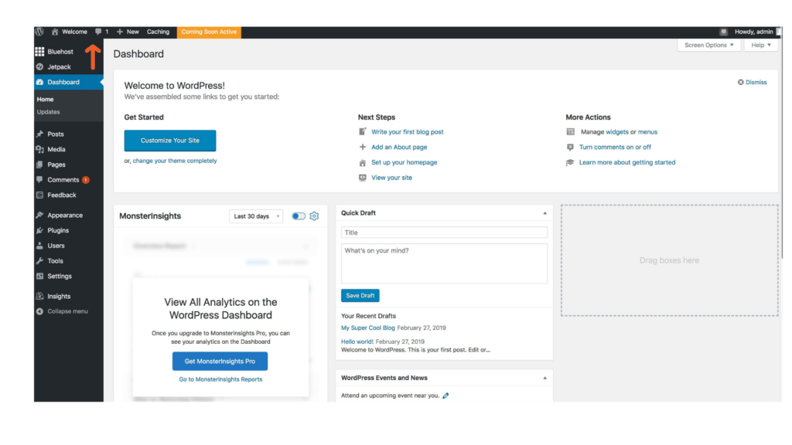This screenshot has height=445, width=792.
Task: Click the Dashboard gauge icon
Action: [x=39, y=82]
